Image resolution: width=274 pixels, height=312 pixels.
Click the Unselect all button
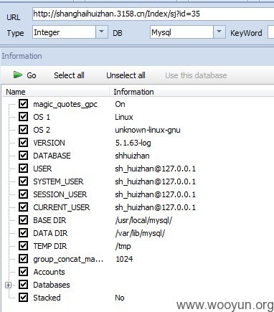tap(126, 75)
